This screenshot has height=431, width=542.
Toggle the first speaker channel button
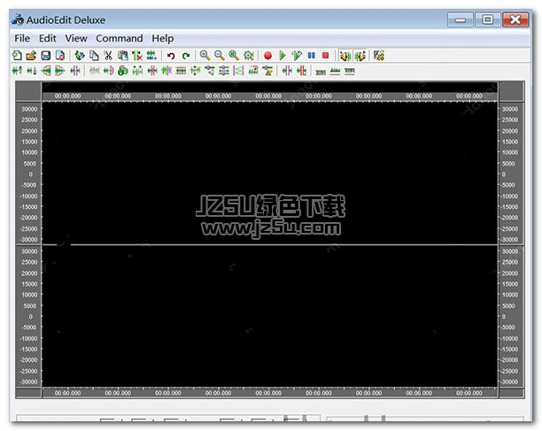point(345,56)
